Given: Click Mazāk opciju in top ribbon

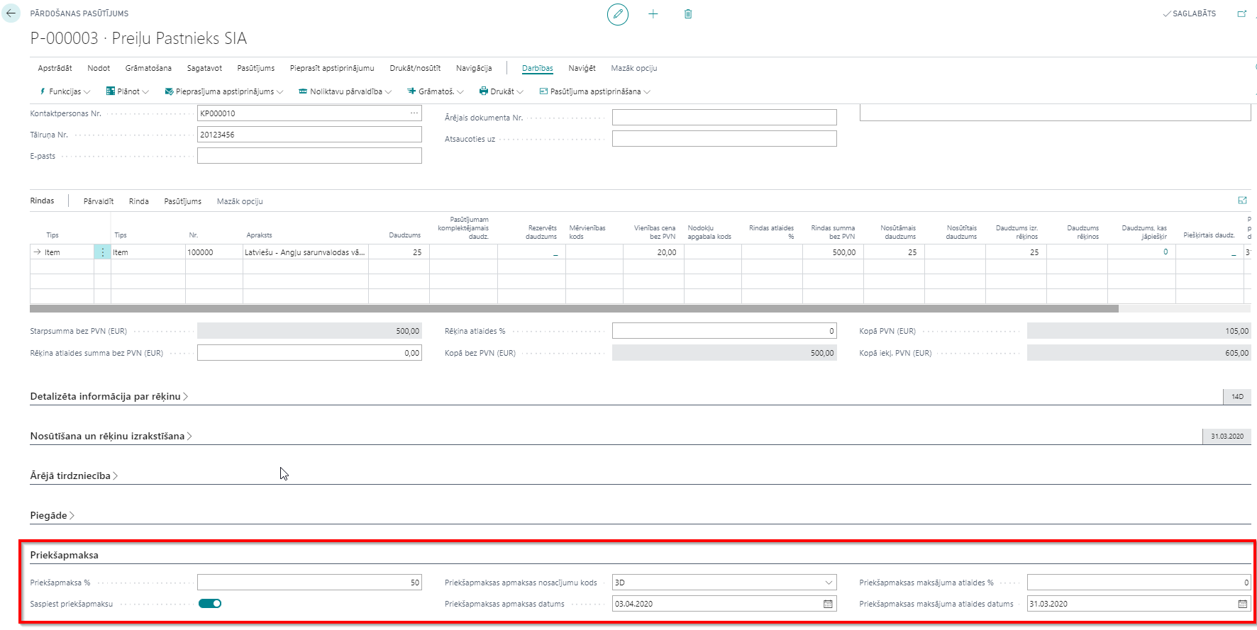Looking at the screenshot, I should pyautogui.click(x=634, y=68).
